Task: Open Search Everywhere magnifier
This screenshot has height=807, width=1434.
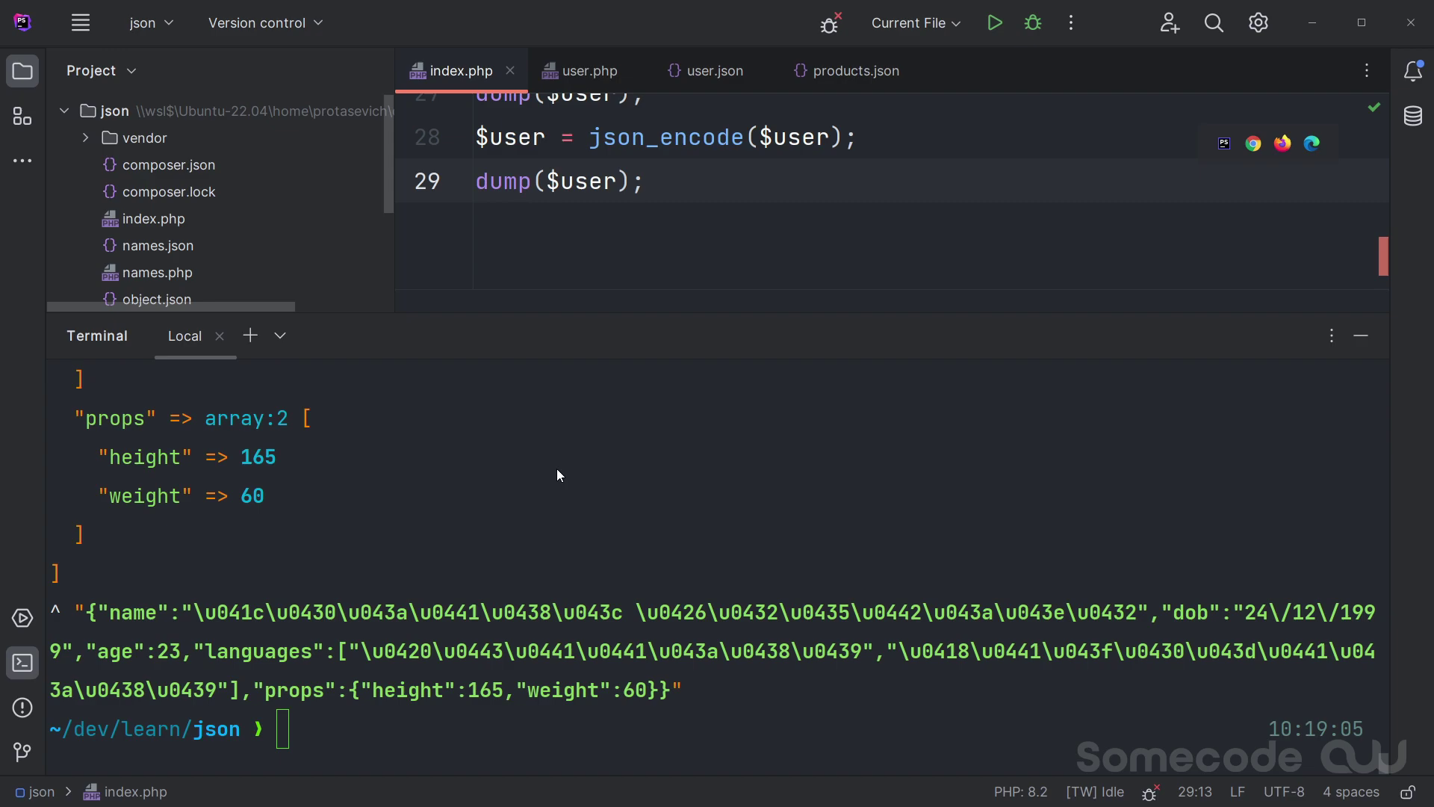Action: pos(1214,23)
